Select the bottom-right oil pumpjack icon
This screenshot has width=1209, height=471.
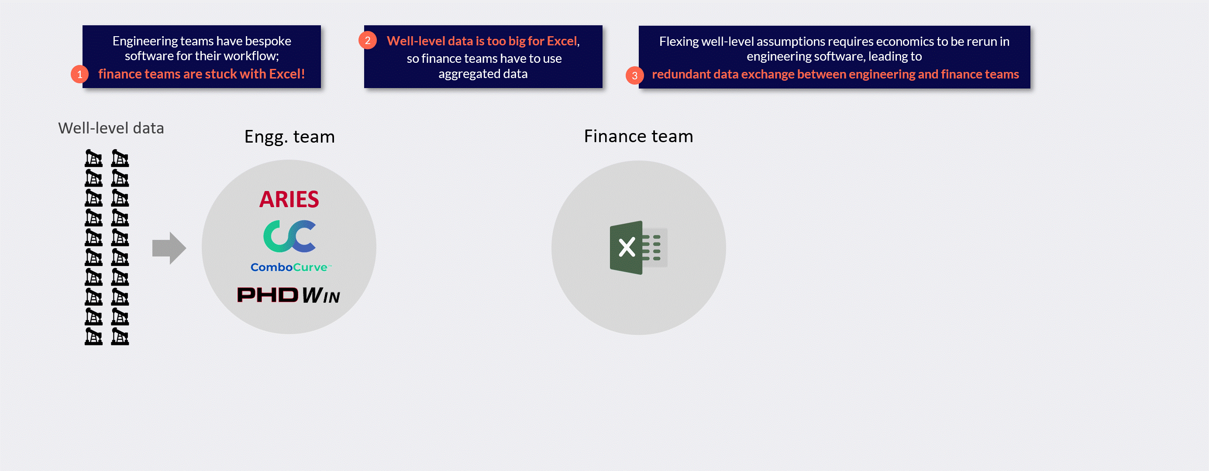coord(120,337)
